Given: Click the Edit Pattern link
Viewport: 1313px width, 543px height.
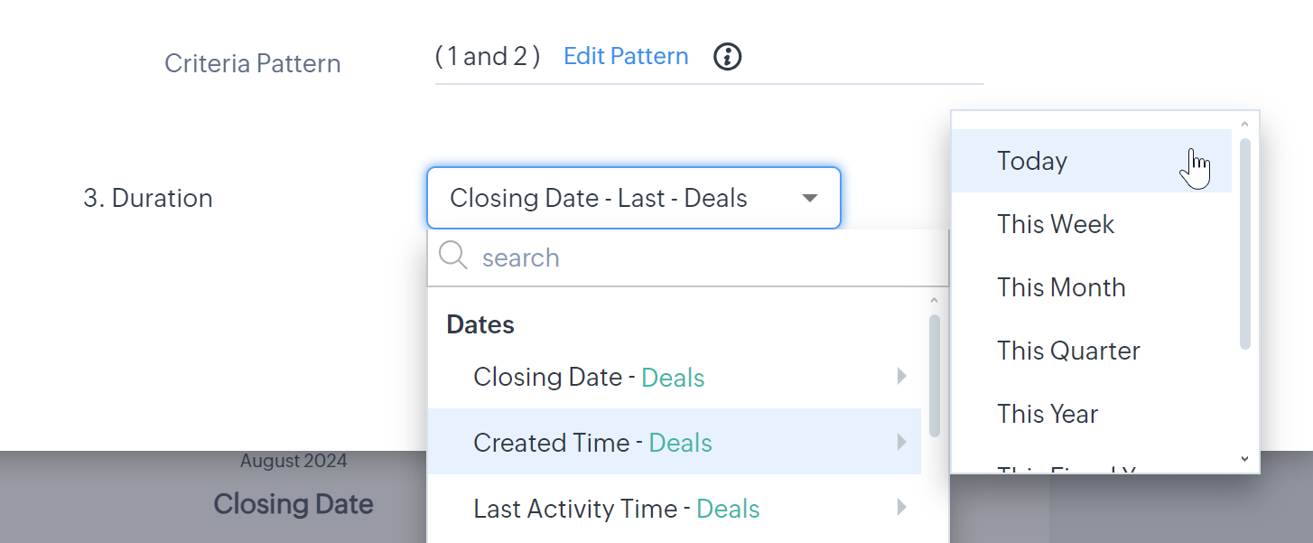Looking at the screenshot, I should [x=626, y=56].
